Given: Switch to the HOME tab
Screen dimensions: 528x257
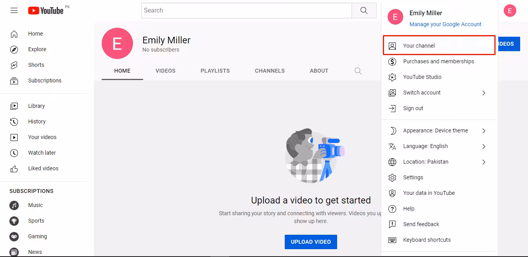Looking at the screenshot, I should point(122,71).
